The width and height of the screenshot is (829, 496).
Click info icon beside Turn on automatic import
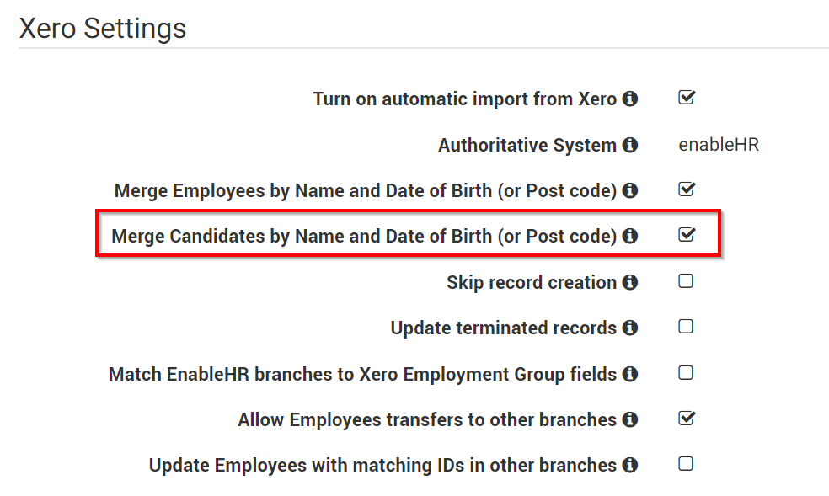[x=629, y=99]
